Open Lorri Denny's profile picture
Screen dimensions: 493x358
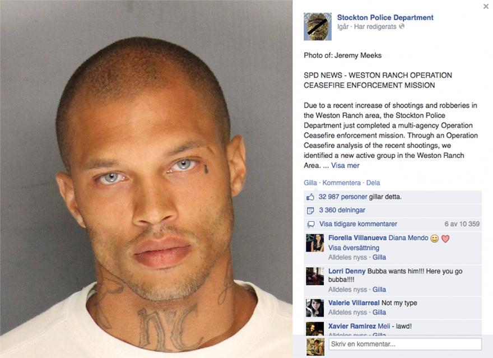point(315,276)
